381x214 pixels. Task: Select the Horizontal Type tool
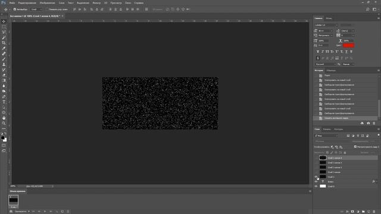click(4, 102)
